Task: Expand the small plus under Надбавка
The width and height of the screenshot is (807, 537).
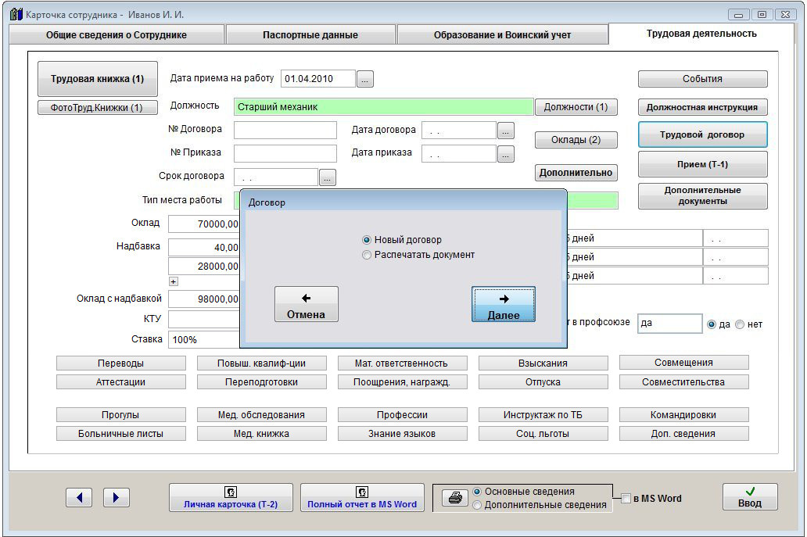Action: (x=174, y=281)
